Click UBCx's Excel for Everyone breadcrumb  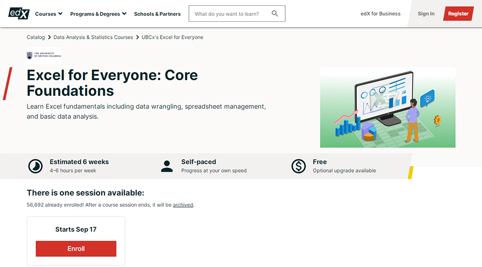click(x=172, y=37)
